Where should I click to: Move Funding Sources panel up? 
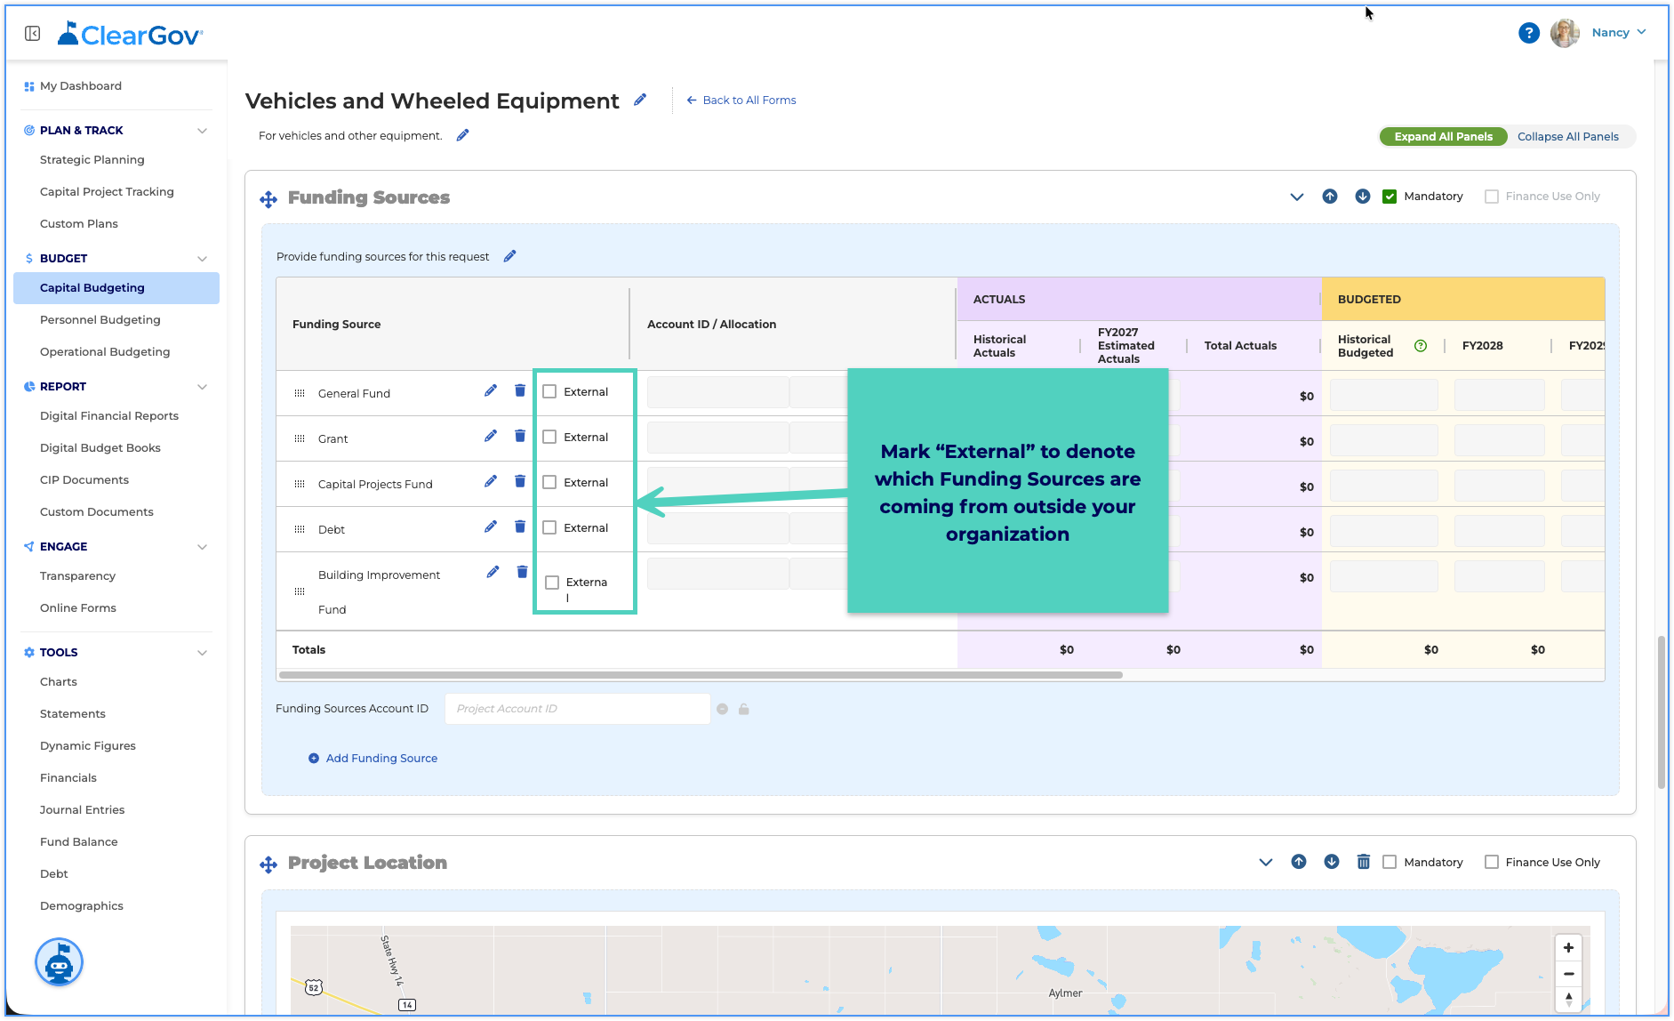point(1330,196)
